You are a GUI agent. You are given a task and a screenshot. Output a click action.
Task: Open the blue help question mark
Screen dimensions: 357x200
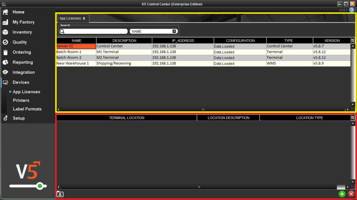tap(351, 10)
